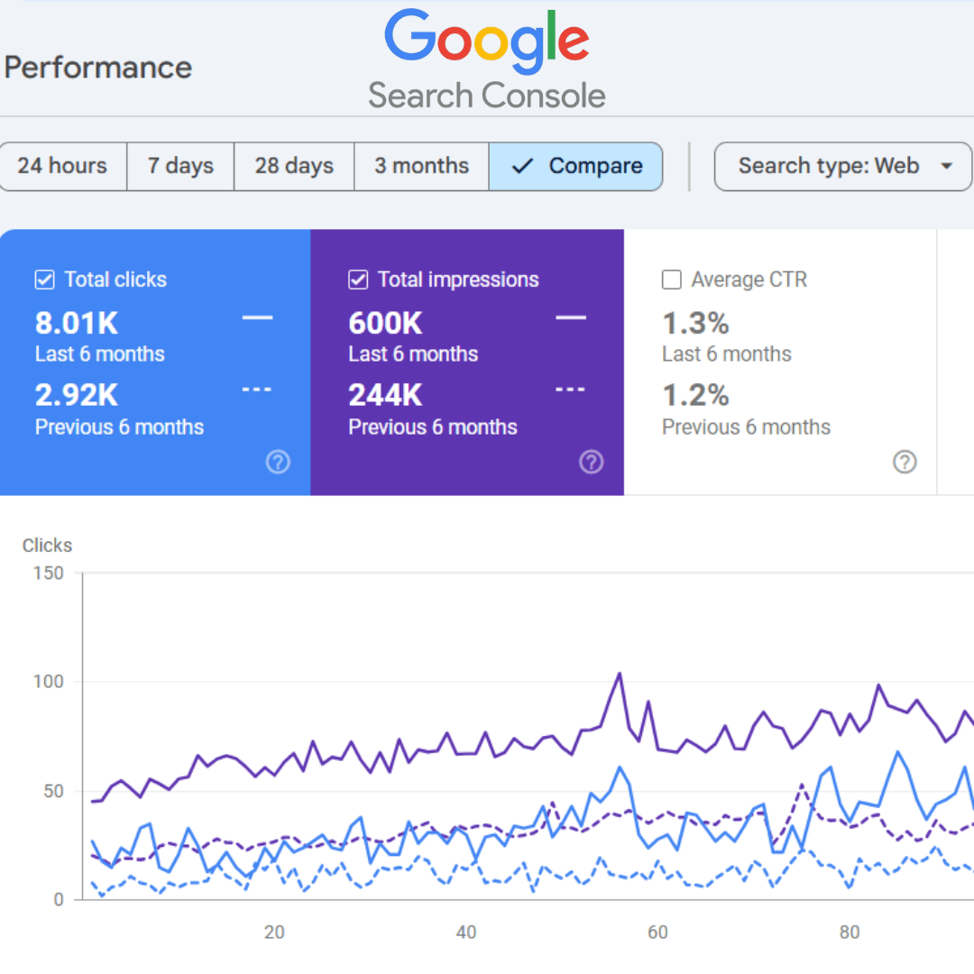Click the Clicks axis label on chart
Screen dimensions: 974x974
(47, 546)
